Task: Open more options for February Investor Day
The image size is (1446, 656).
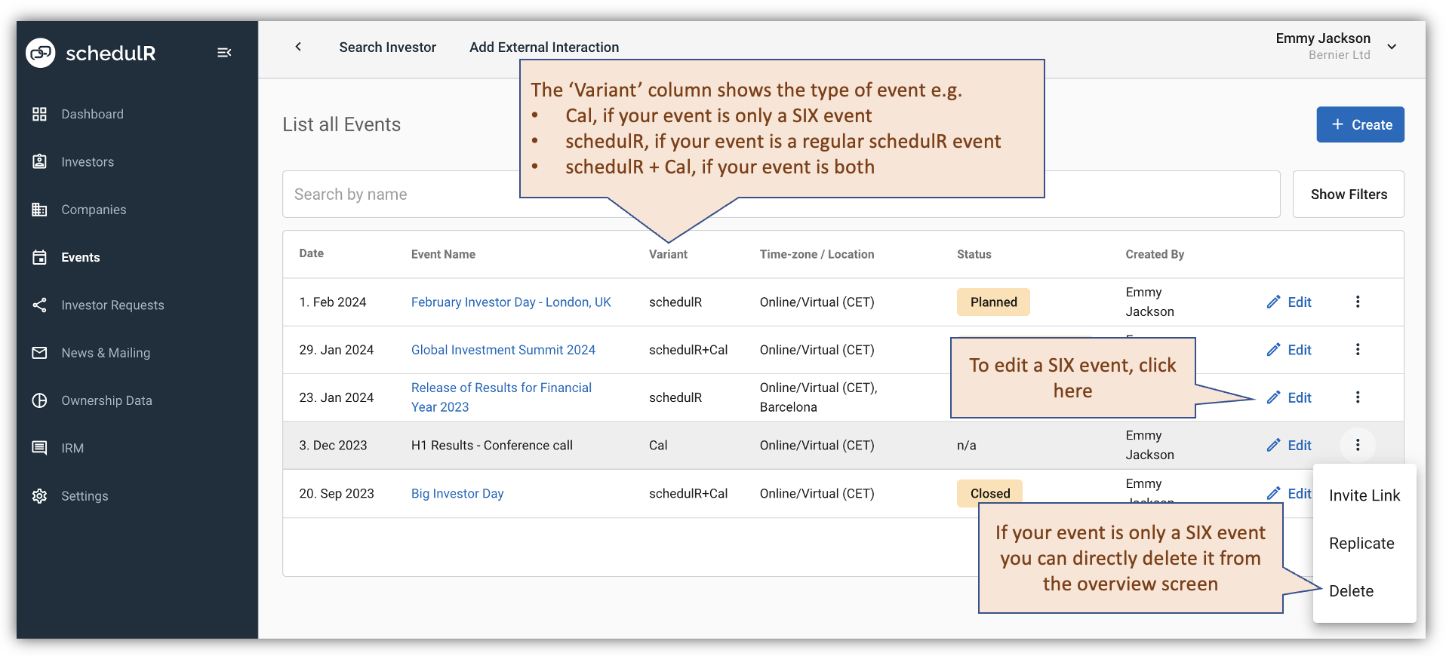Action: tap(1358, 302)
